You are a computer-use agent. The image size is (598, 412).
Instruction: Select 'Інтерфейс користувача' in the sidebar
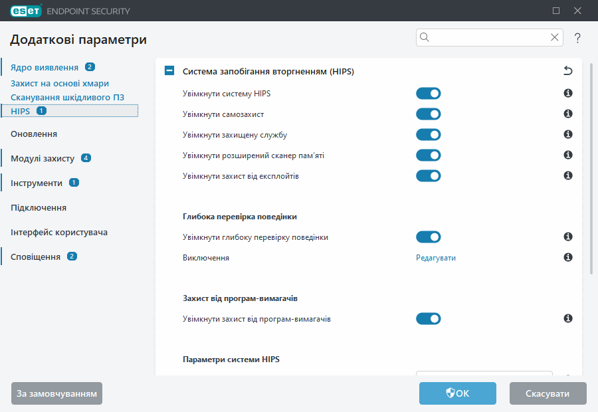click(59, 232)
